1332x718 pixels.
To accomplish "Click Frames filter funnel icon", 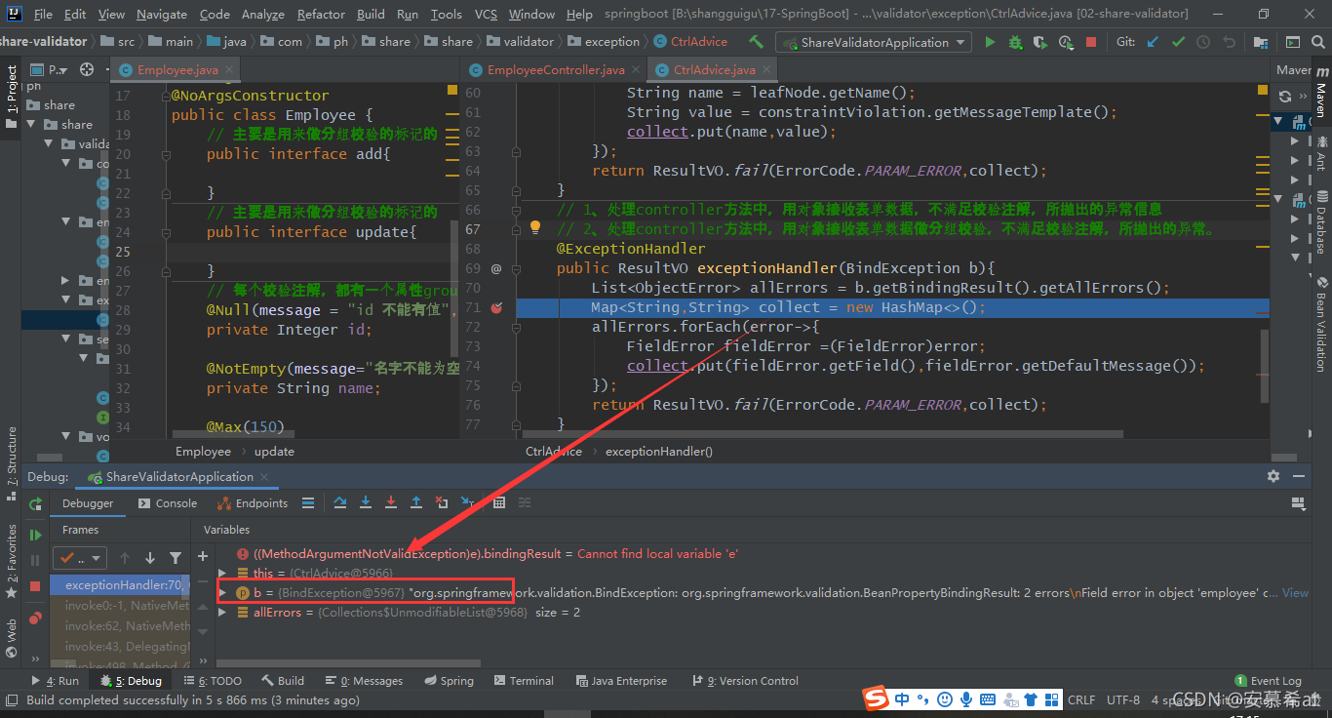I will [x=176, y=558].
